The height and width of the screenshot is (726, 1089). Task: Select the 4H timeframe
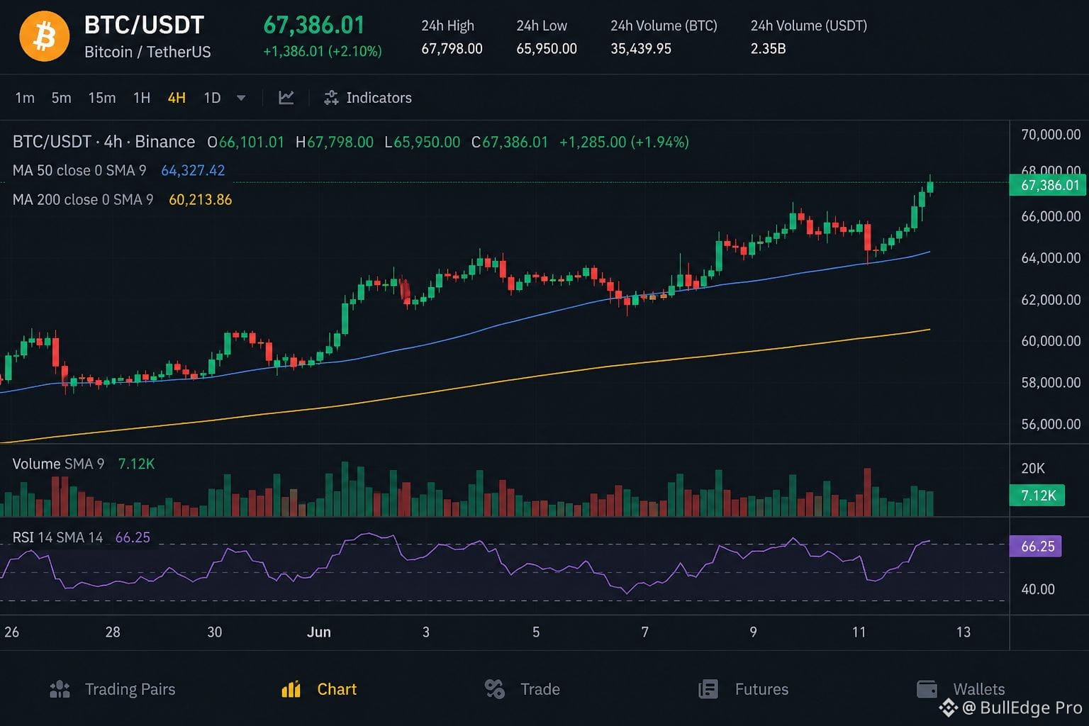tap(177, 98)
